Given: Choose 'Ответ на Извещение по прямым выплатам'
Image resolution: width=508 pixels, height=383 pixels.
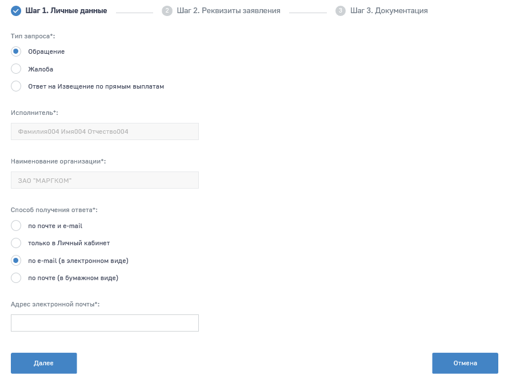Looking at the screenshot, I should click(16, 86).
